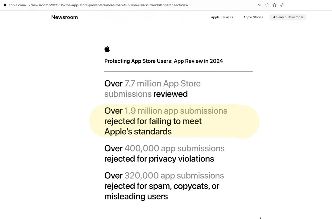Open Apple Services in the navigation bar
This screenshot has width=332, height=219.
tap(222, 17)
